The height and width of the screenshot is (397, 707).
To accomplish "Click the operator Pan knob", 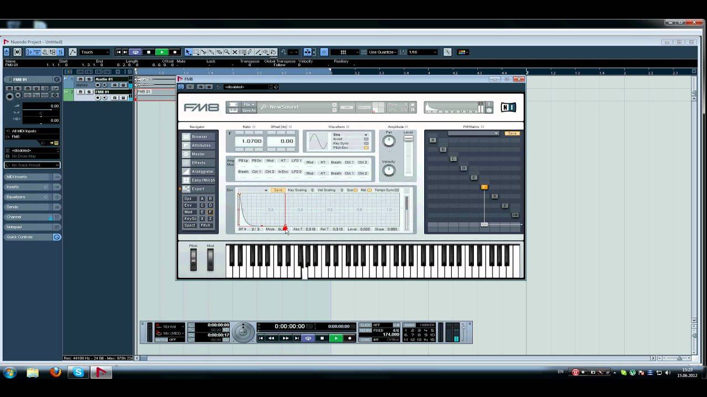I will click(389, 141).
